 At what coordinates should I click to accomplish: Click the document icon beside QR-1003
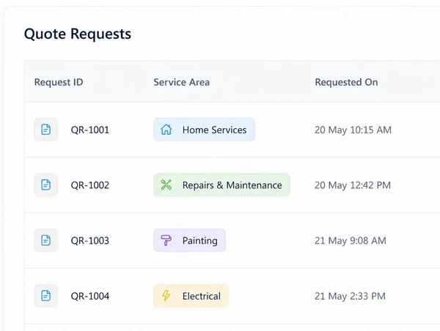45,240
